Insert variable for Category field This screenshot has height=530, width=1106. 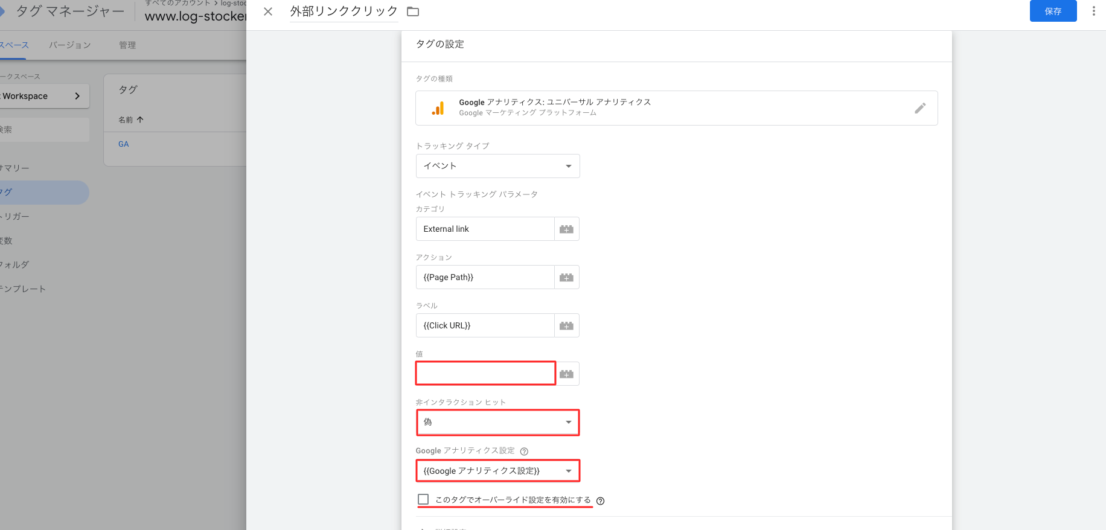(566, 229)
